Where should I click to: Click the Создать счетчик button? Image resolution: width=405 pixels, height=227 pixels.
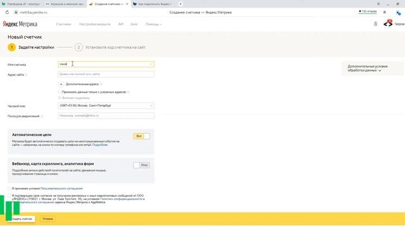click(x=21, y=219)
